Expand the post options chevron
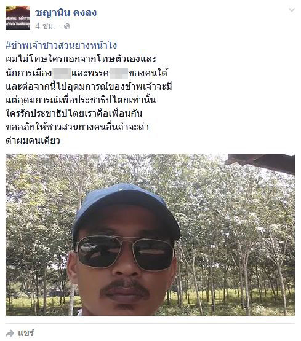This screenshot has width=301, height=341. 291,10
